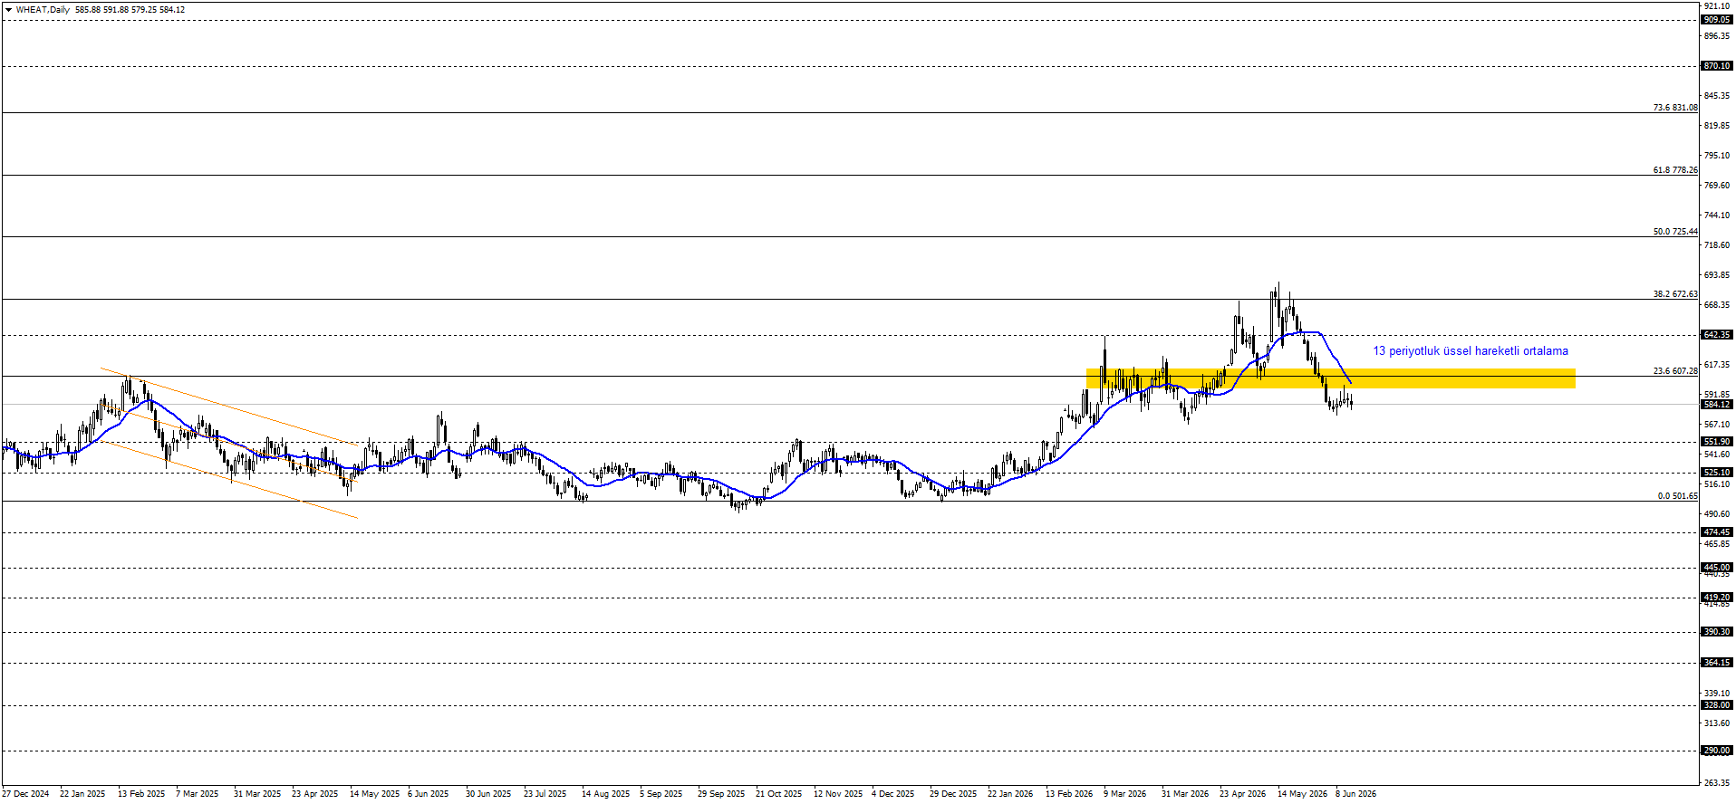Click the 795.10 price axis value
Viewport: 1736px width, 804px height.
pyautogui.click(x=1717, y=156)
